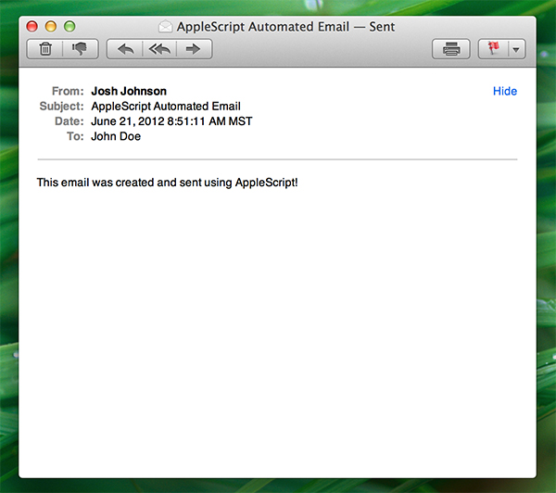Viewport: 556px width, 493px height.
Task: Print the email using the printer icon
Action: pos(451,49)
